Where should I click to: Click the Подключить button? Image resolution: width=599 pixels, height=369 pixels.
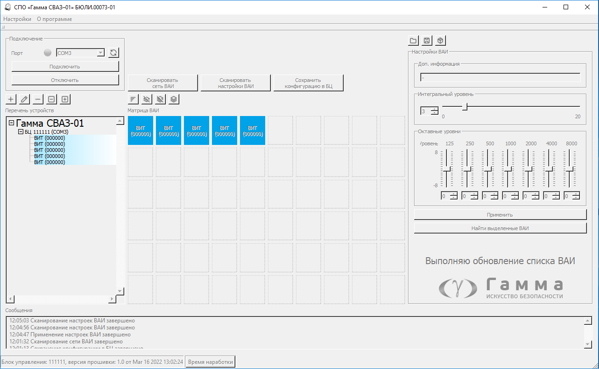[65, 67]
